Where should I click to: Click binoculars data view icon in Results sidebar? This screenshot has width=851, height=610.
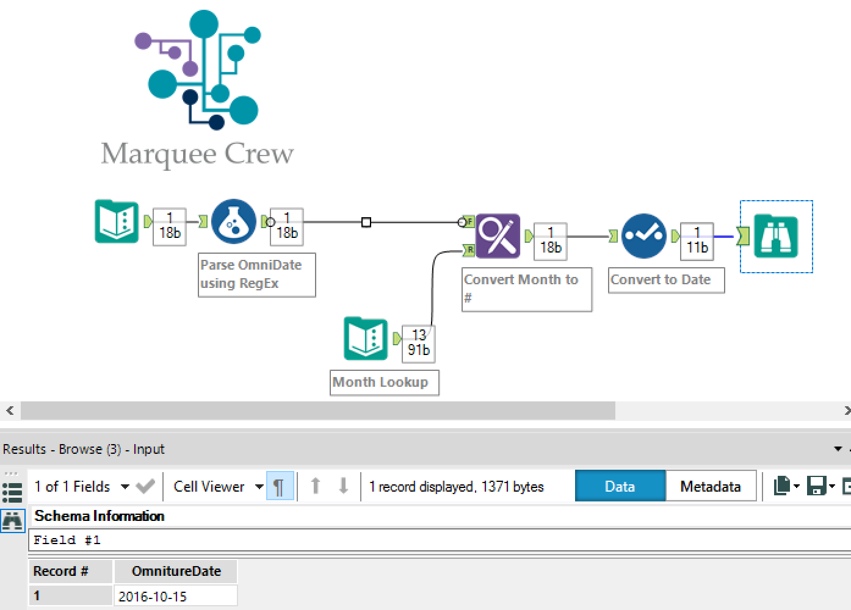12,520
